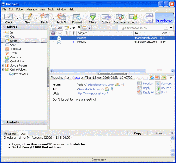Viewport: 176px width, 163px height.
Task: Open the http://www.pocomail.com/ URL link
Action: (92, 94)
